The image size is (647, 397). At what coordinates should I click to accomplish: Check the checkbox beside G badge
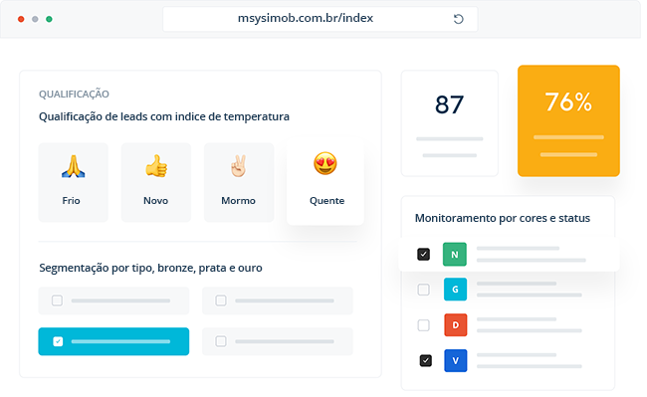coord(423,290)
